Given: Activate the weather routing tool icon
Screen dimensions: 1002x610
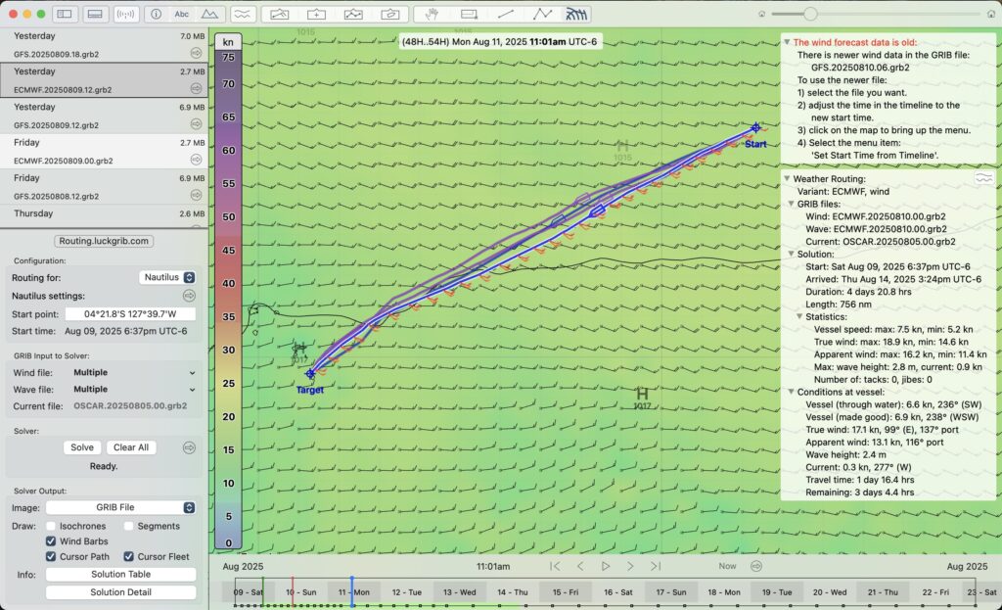Looking at the screenshot, I should point(578,15).
